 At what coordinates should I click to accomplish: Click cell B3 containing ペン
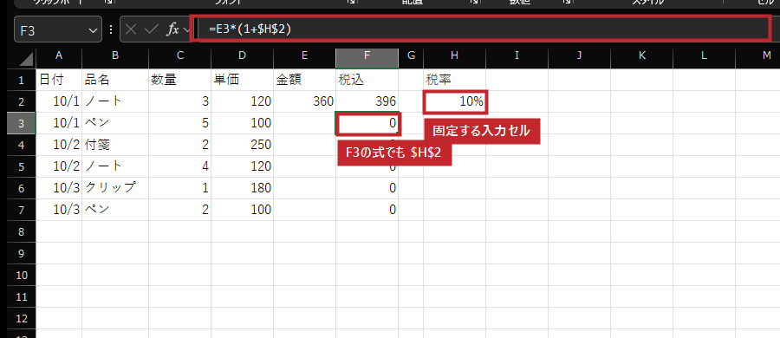[x=115, y=123]
